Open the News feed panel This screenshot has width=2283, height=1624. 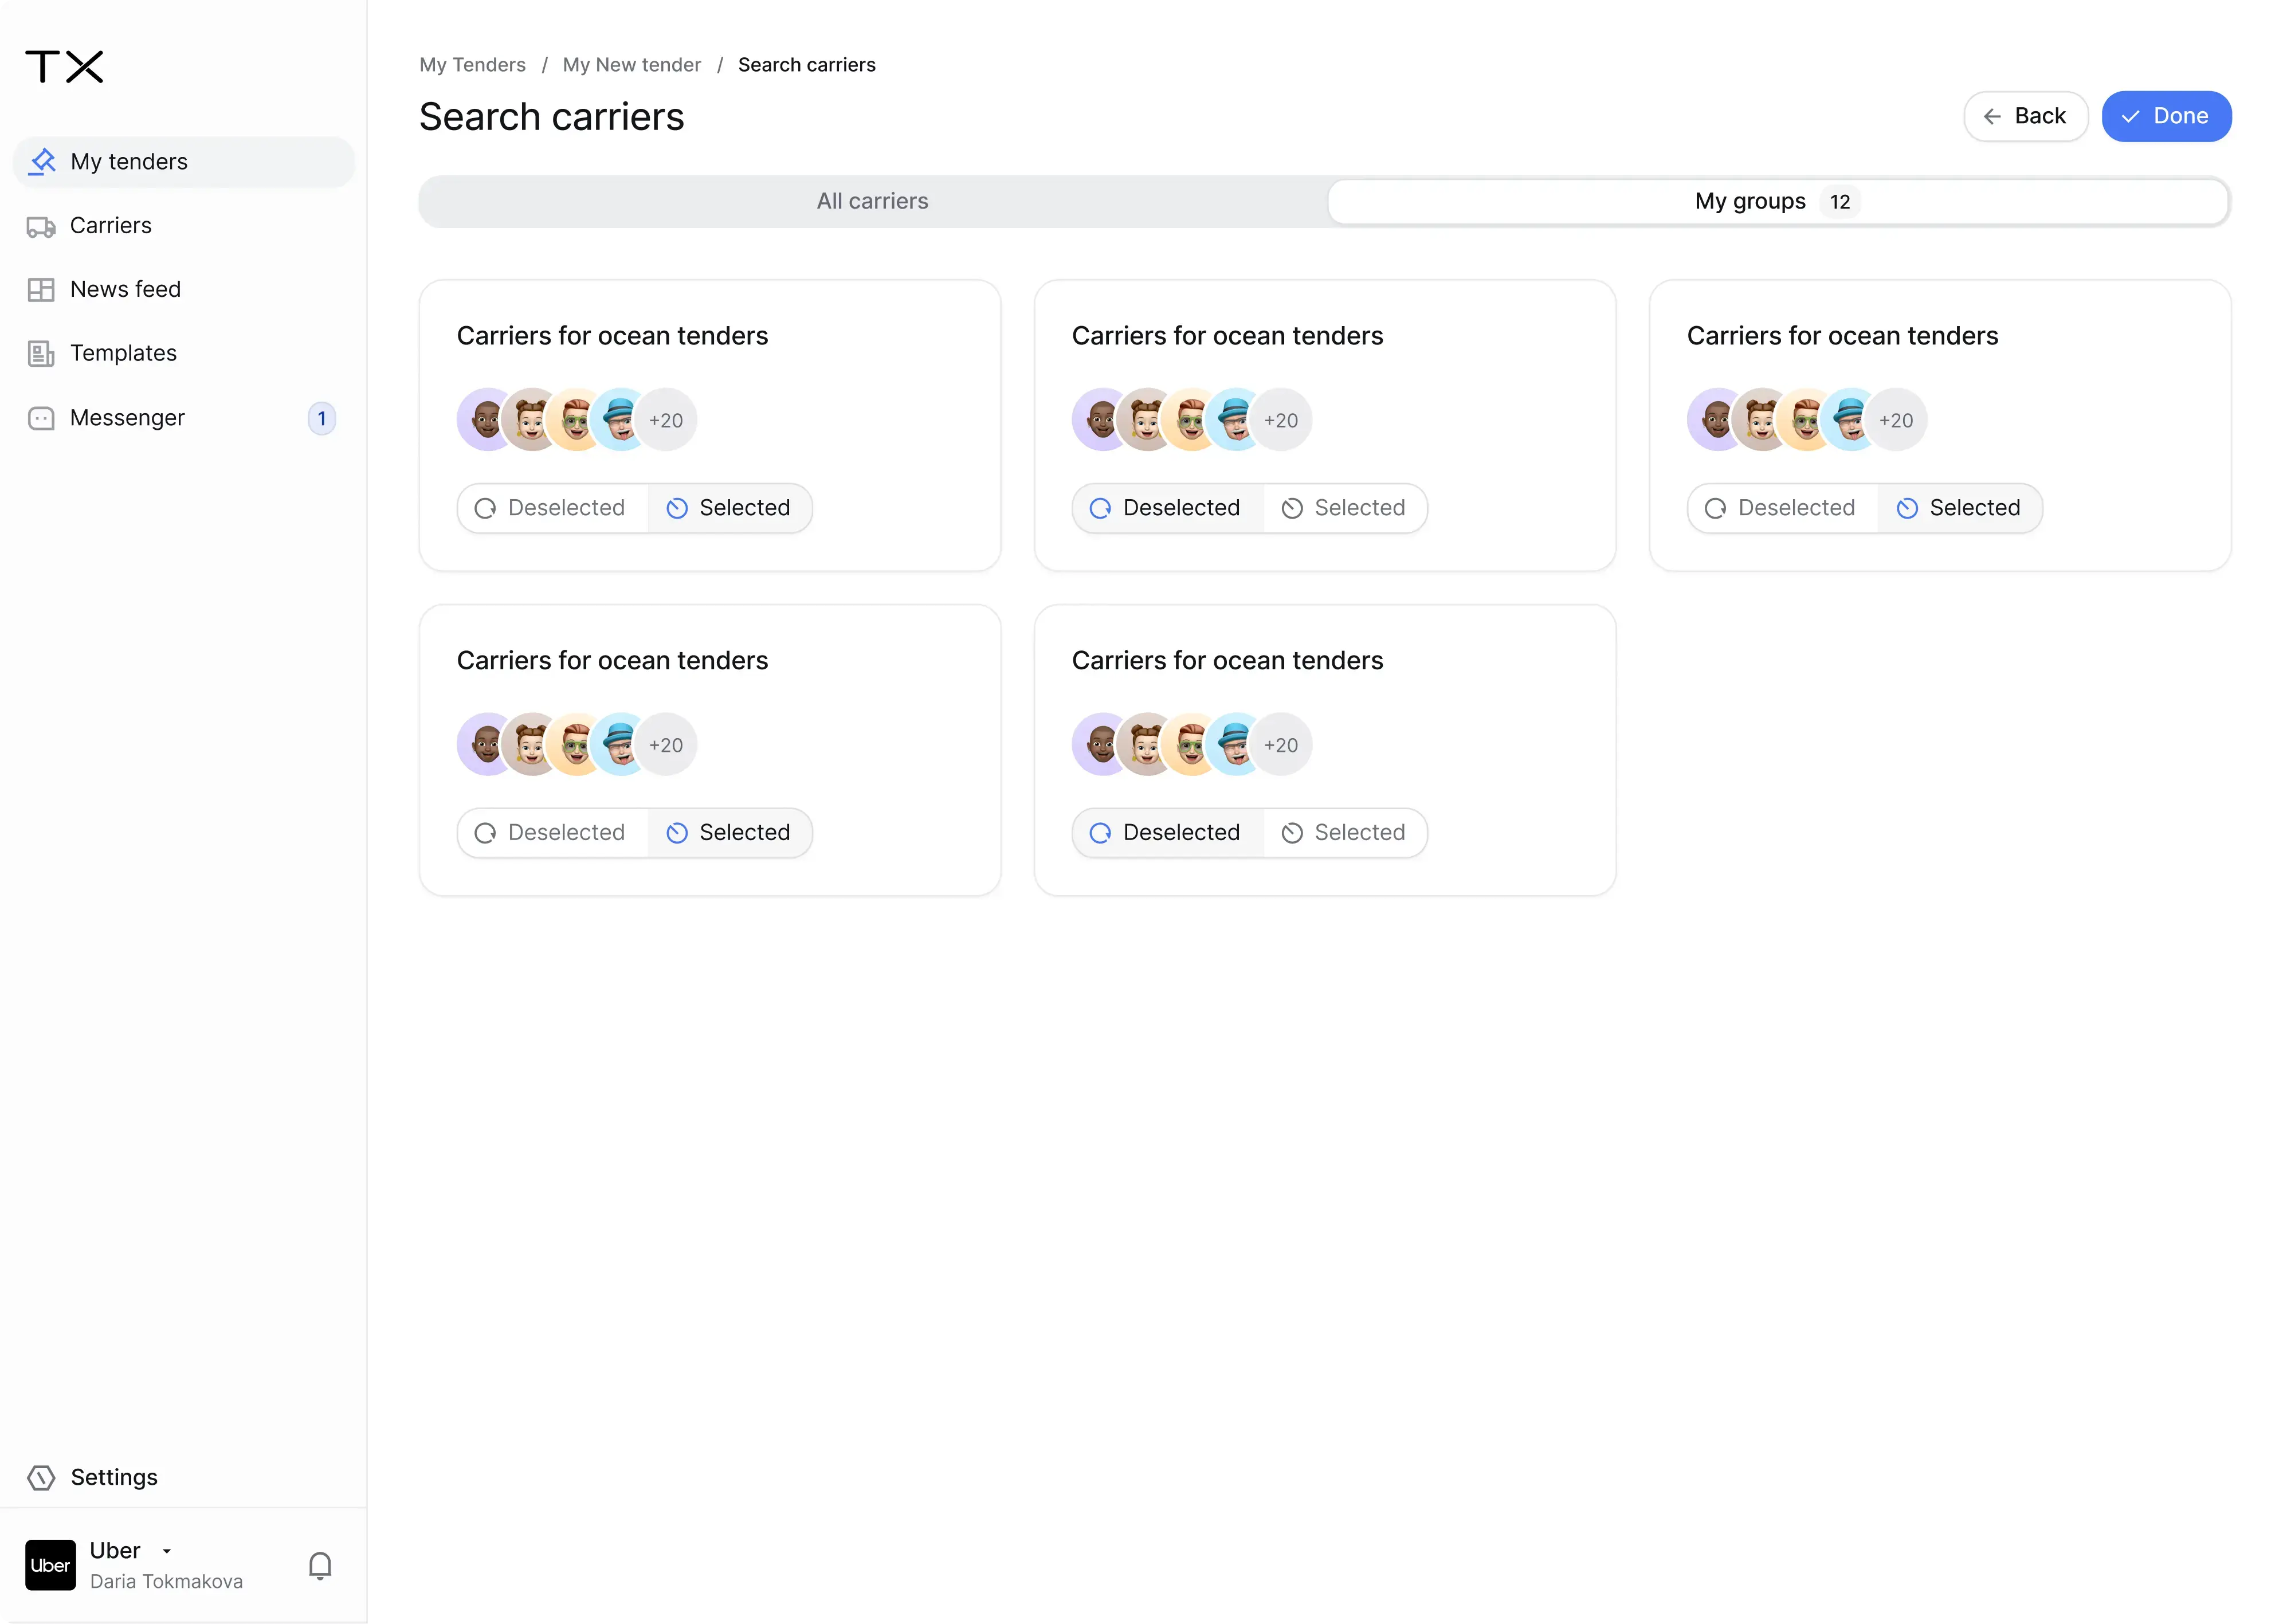pyautogui.click(x=124, y=289)
